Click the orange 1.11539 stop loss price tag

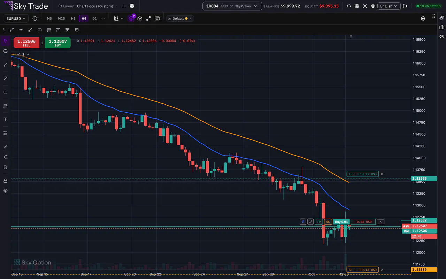[x=424, y=270]
